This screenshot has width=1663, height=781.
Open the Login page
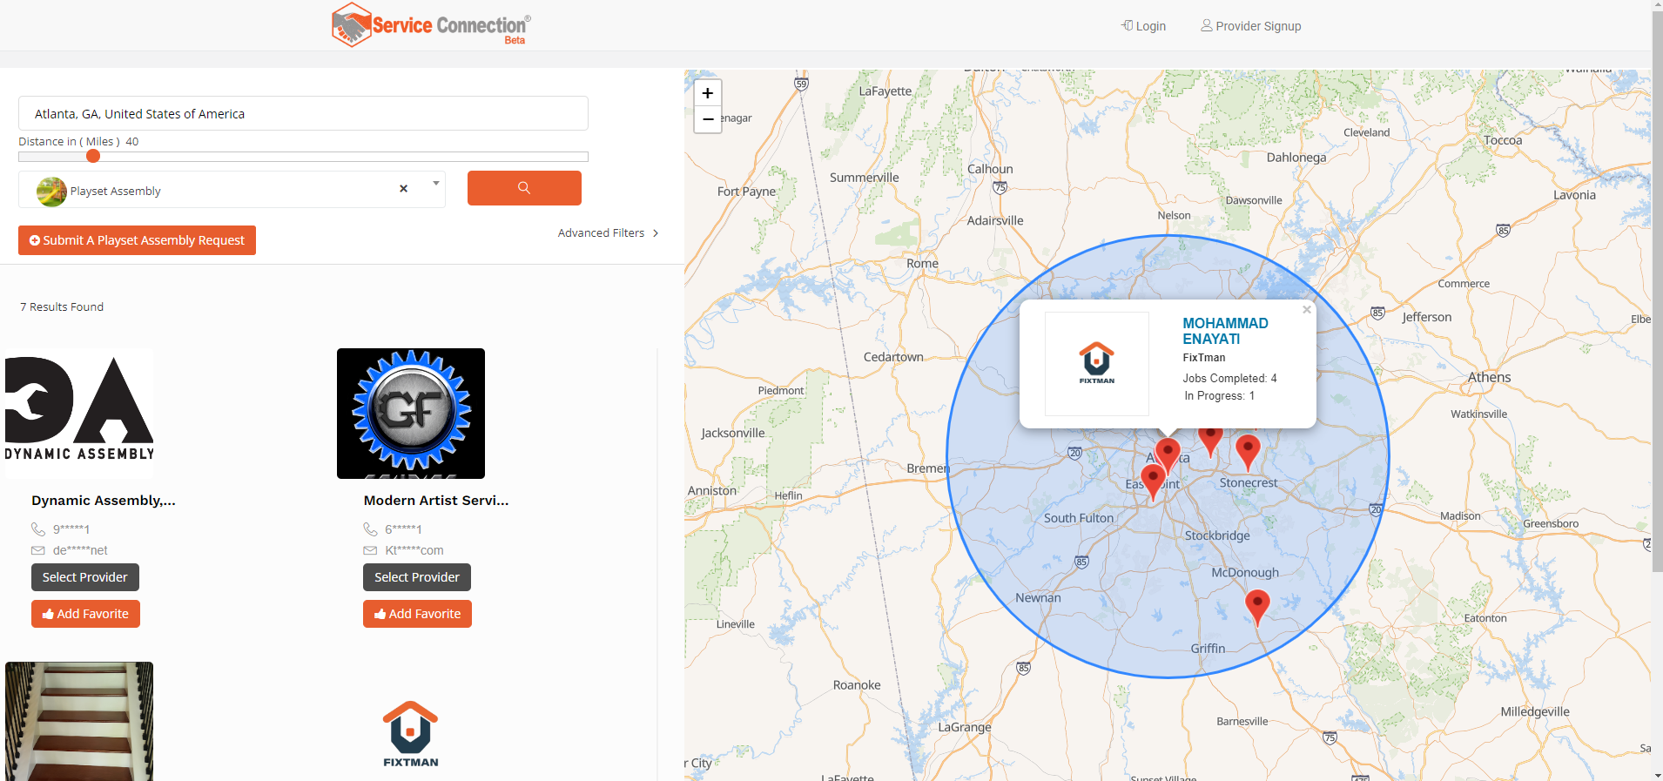pyautogui.click(x=1143, y=26)
